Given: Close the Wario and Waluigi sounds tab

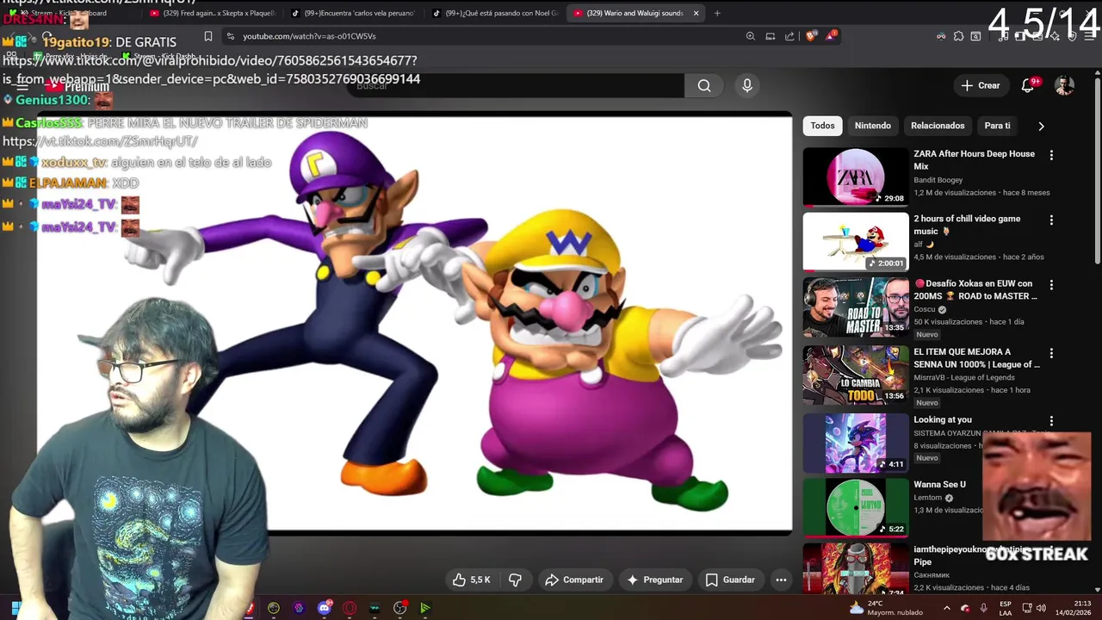Looking at the screenshot, I should [x=696, y=13].
